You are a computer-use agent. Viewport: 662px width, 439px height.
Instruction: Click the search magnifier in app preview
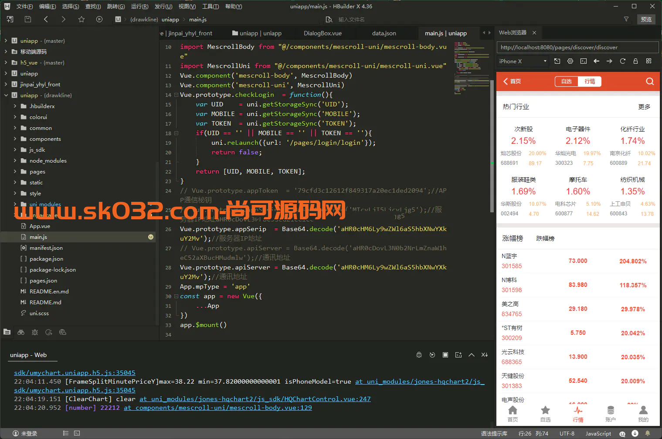tap(649, 81)
